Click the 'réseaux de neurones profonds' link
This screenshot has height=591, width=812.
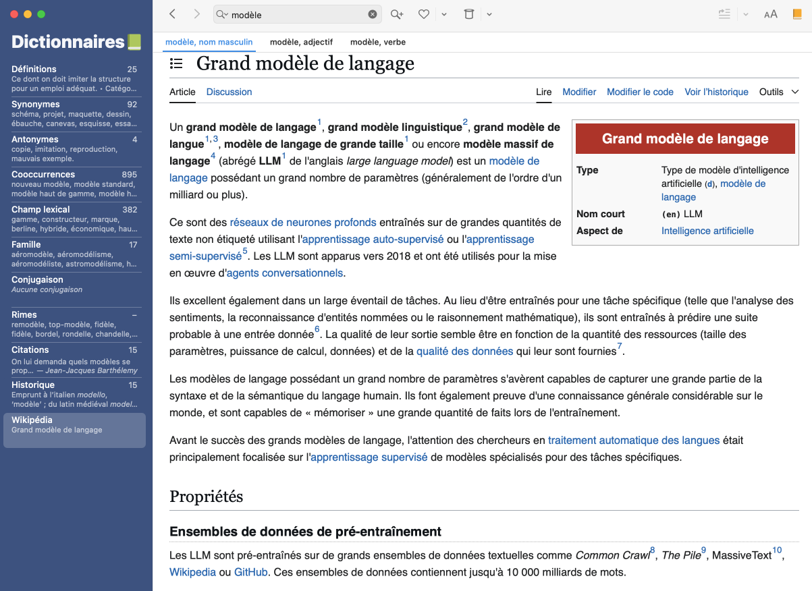tap(303, 222)
